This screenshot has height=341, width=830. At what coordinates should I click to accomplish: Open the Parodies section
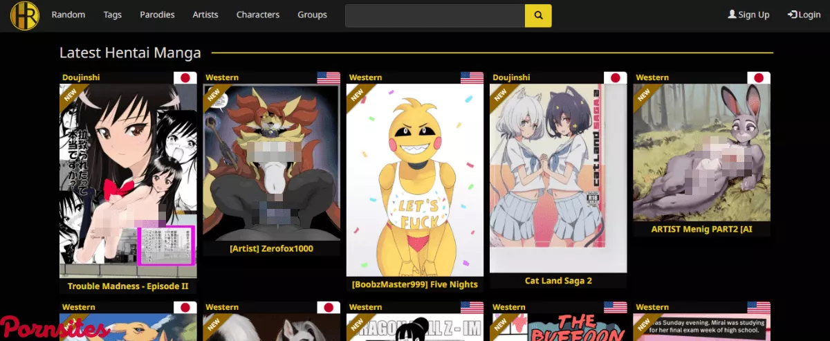[157, 15]
